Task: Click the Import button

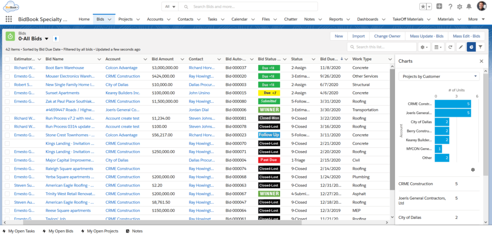Action: point(358,36)
